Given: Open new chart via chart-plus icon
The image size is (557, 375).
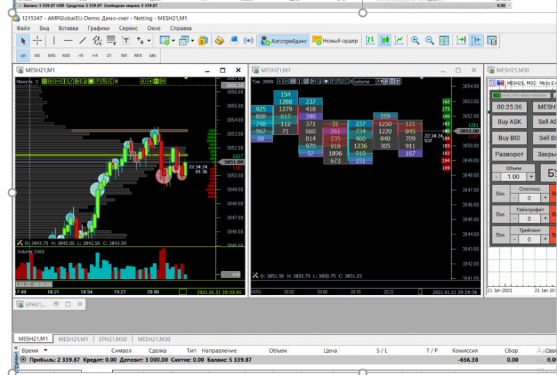Looking at the screenshot, I should pos(164,41).
